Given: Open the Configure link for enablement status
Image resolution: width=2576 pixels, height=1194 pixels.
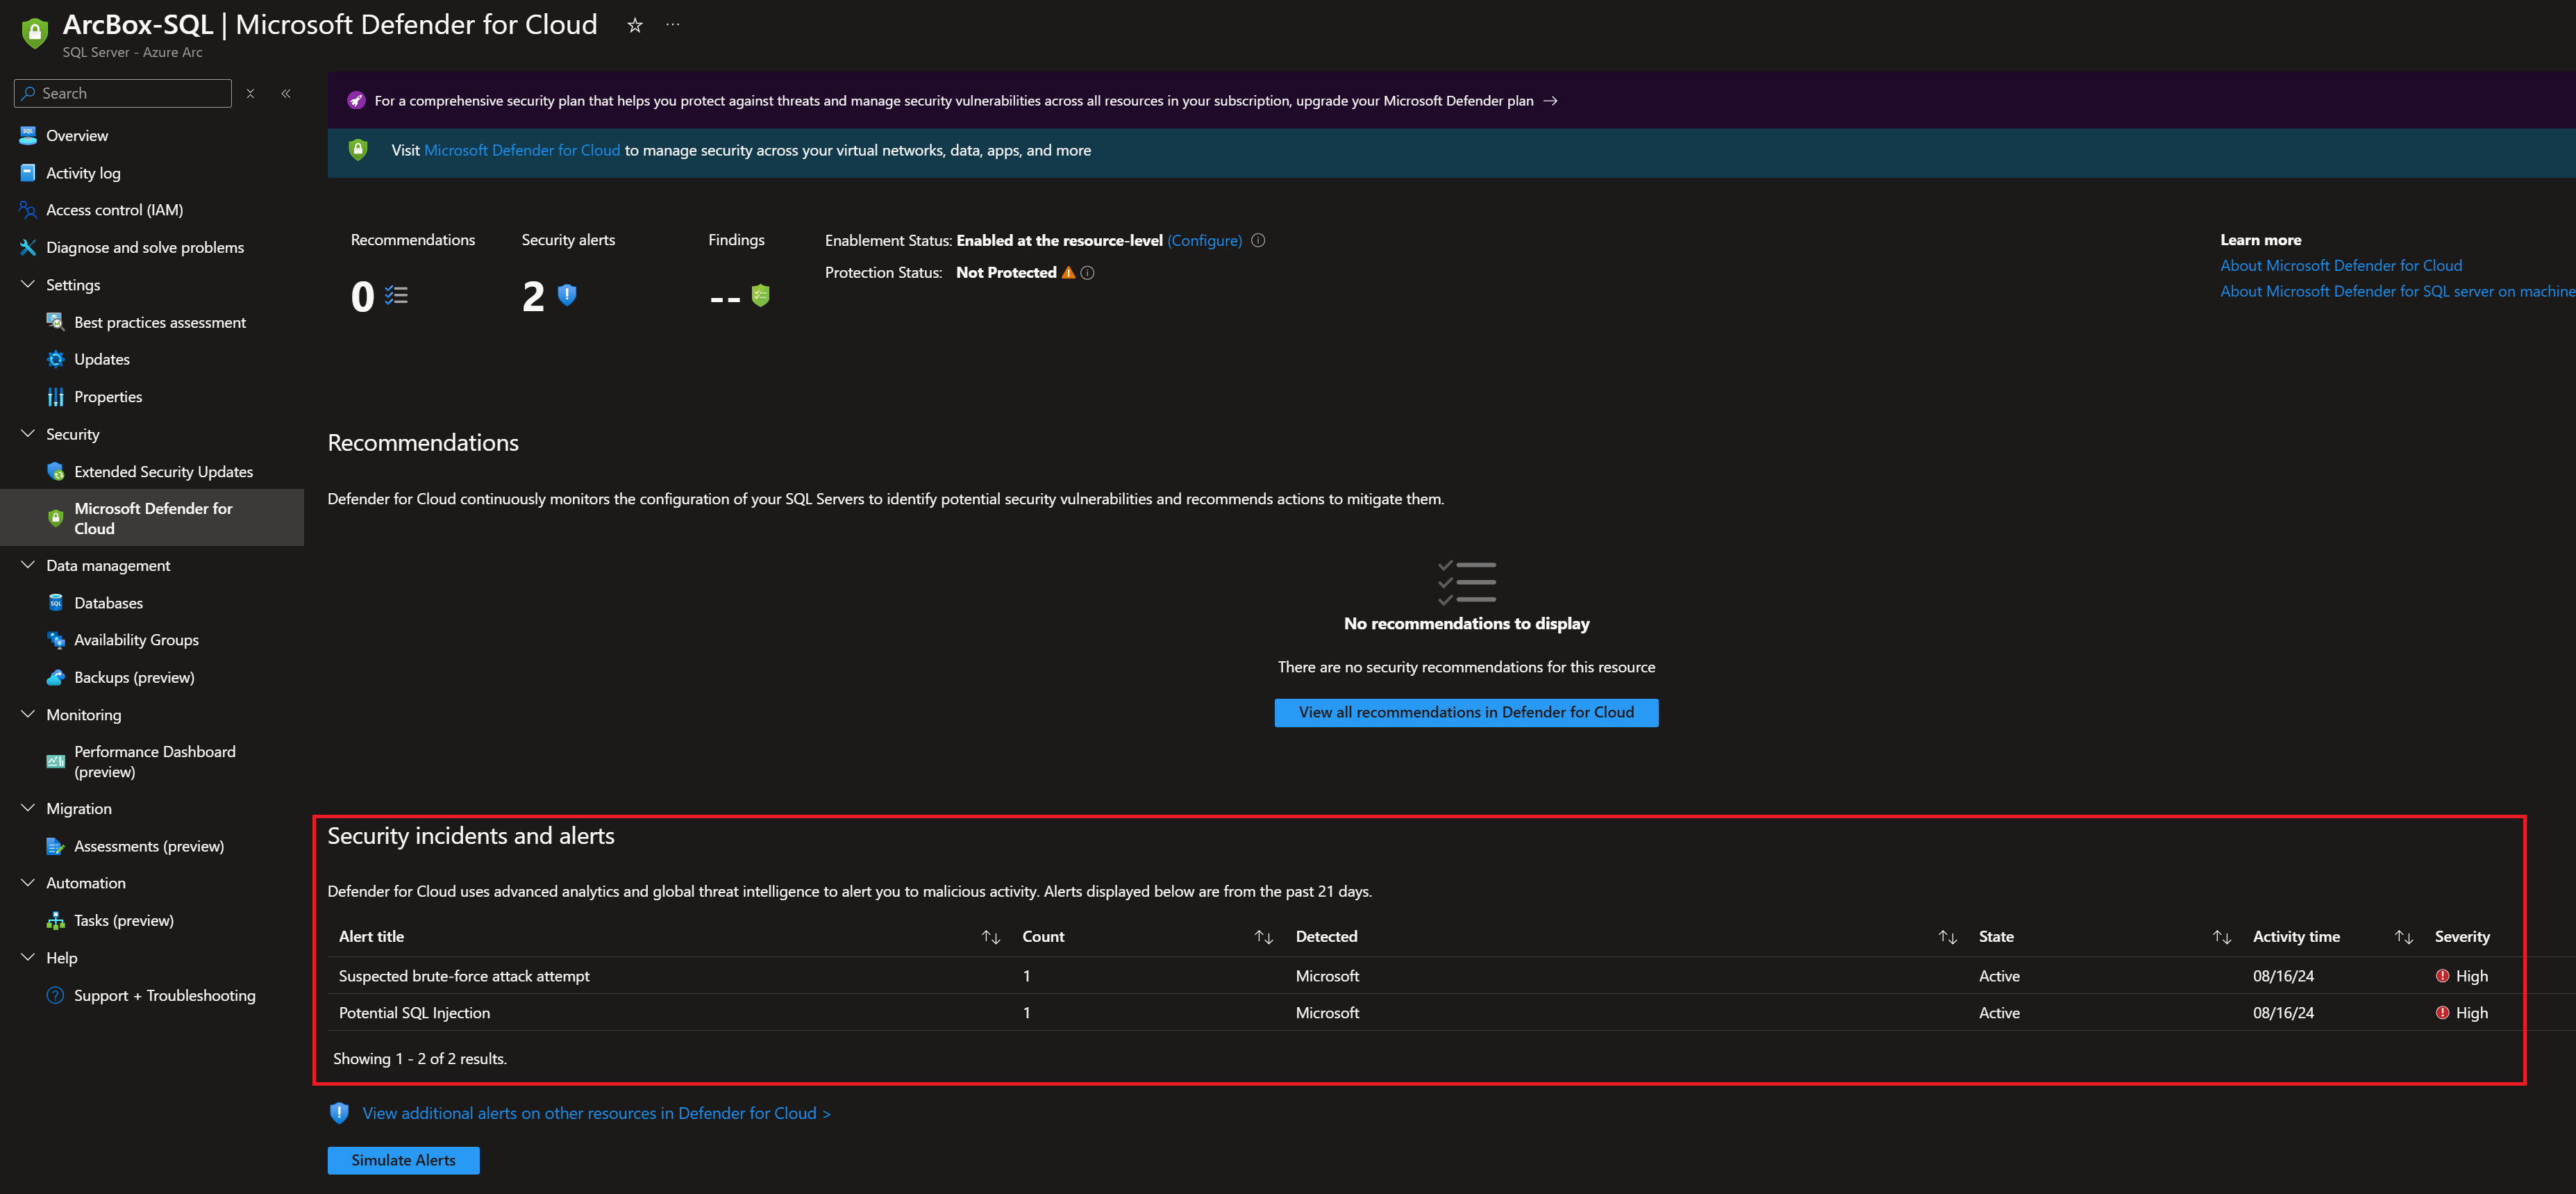Looking at the screenshot, I should point(1204,240).
